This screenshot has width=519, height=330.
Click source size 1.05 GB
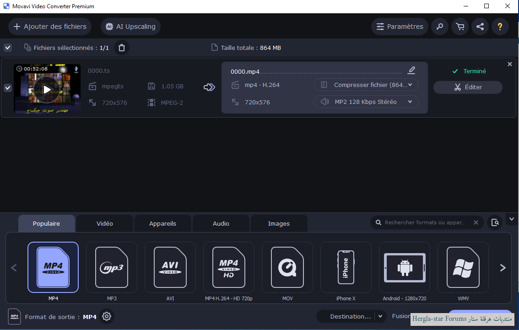click(x=172, y=86)
